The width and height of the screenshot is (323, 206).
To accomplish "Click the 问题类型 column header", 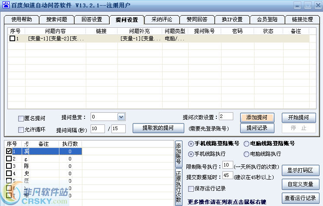I will 175,31.
